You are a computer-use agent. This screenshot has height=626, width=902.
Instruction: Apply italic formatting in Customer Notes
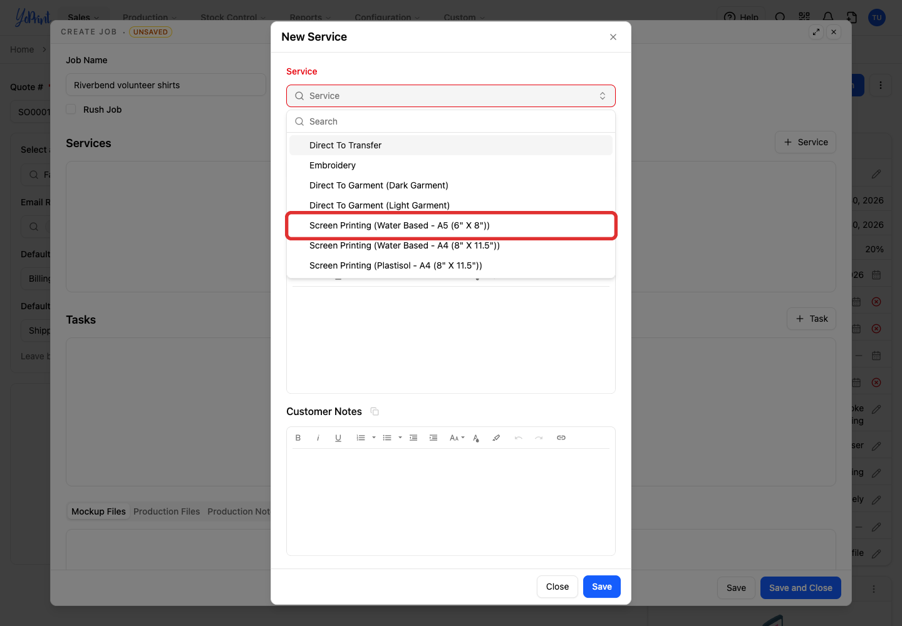(318, 438)
